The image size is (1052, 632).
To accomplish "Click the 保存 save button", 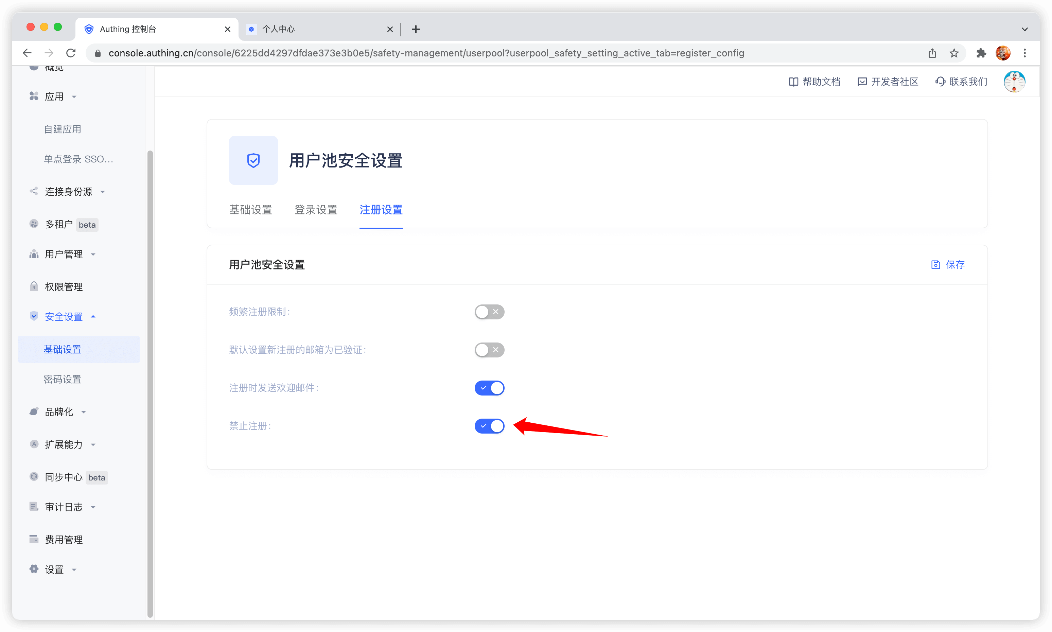I will click(x=948, y=264).
